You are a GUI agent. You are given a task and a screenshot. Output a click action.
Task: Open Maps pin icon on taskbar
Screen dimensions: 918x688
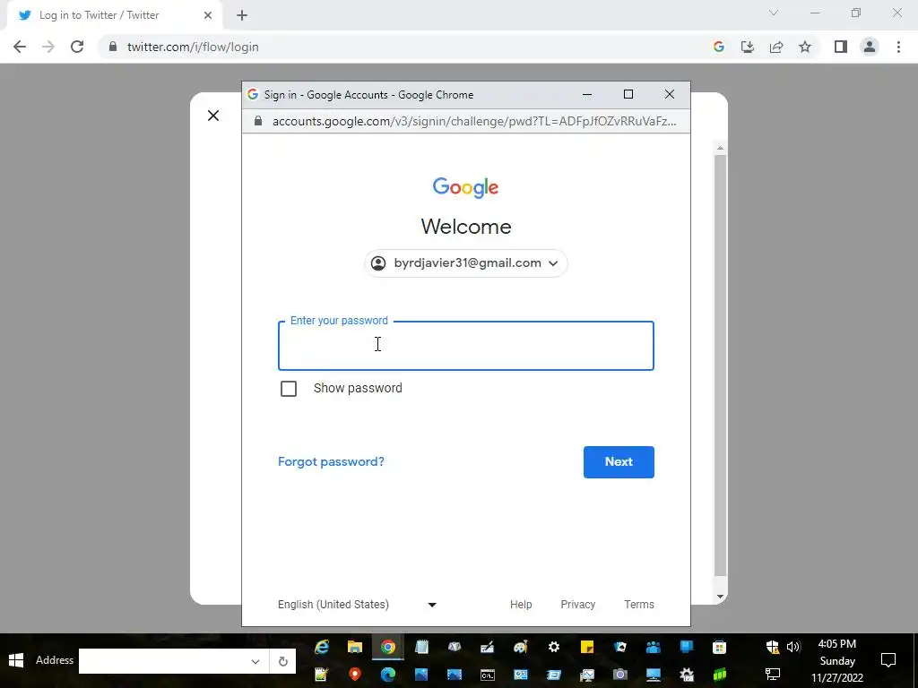pos(355,675)
